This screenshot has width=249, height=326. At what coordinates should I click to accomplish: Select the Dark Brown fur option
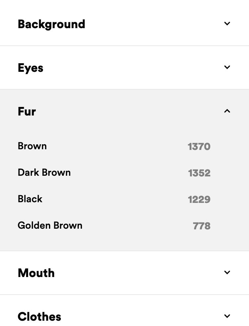point(44,172)
